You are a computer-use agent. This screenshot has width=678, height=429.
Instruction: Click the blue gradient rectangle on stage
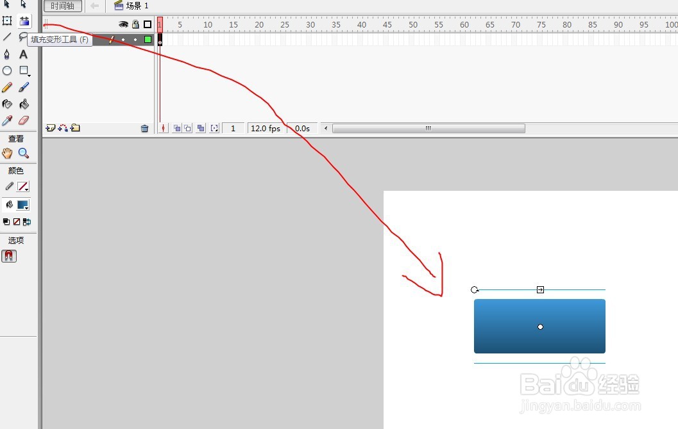pyautogui.click(x=539, y=327)
